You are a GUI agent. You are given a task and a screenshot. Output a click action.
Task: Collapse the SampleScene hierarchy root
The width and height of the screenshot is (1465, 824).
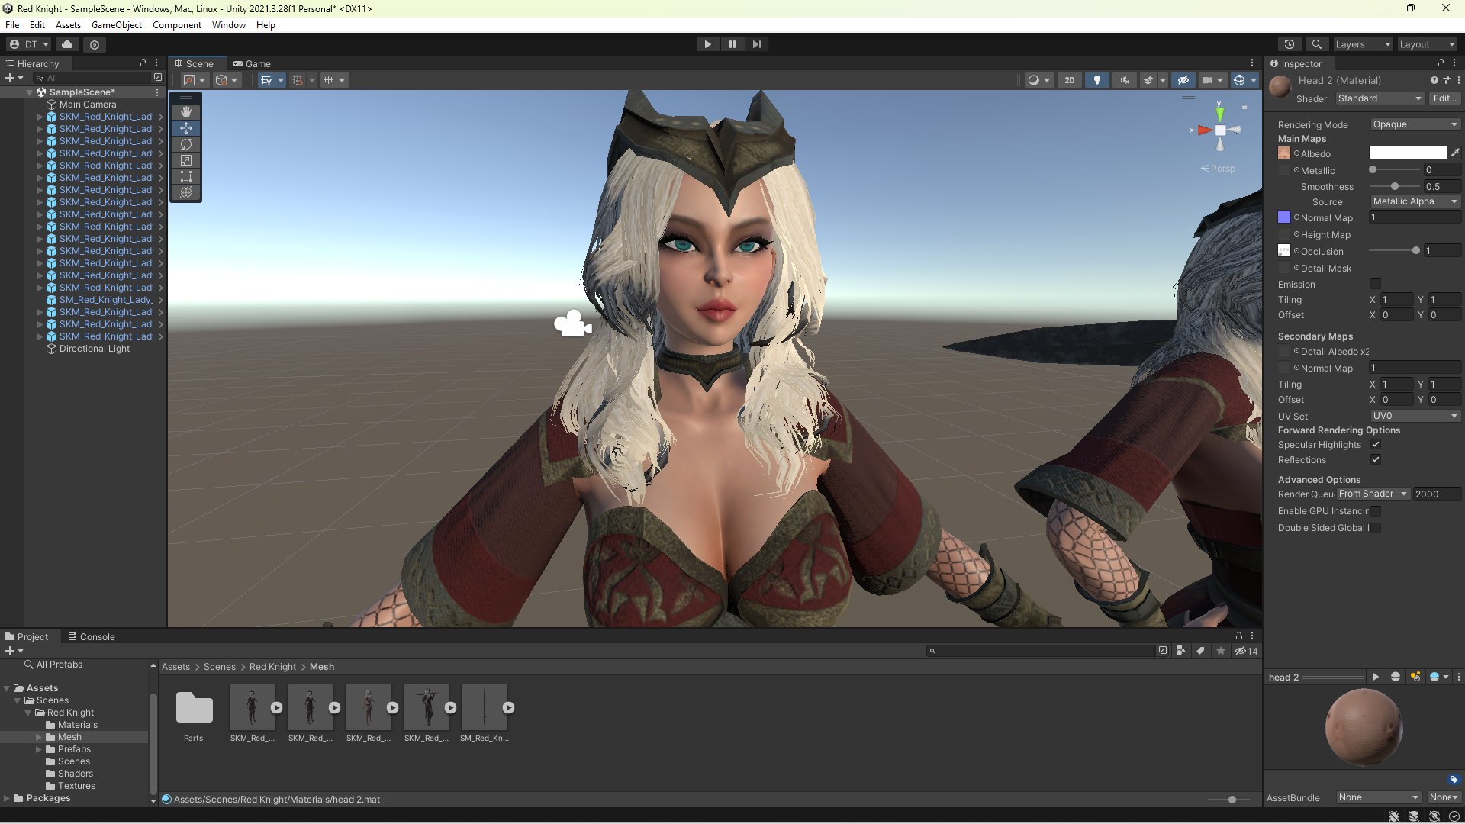pyautogui.click(x=30, y=92)
